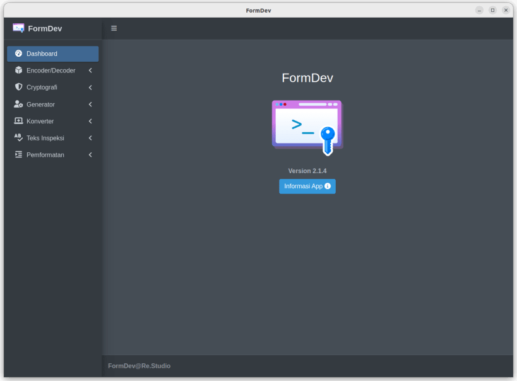
Task: Click the FormDev window title bar text
Action: pos(259,11)
